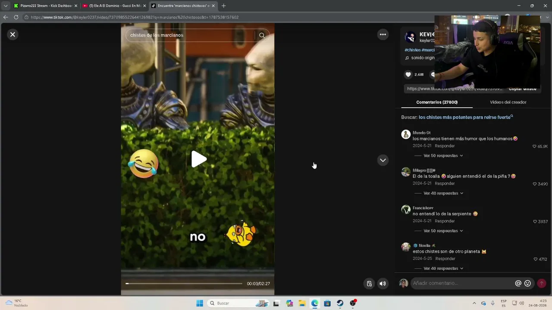Click the search magnifier icon over the video
Screen dimensions: 552x310
(x=262, y=35)
